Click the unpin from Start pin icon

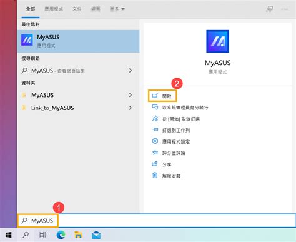(x=155, y=119)
